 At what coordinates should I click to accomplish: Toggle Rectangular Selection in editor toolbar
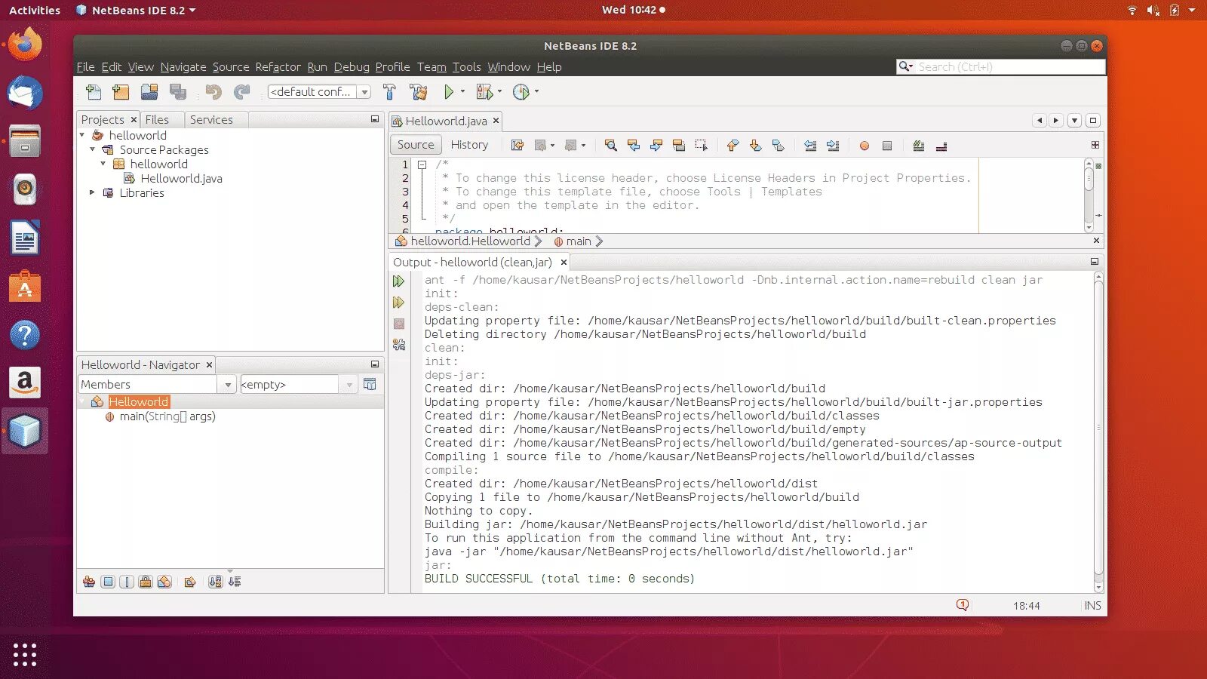click(702, 146)
